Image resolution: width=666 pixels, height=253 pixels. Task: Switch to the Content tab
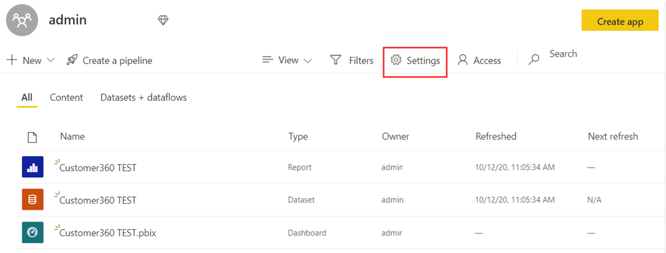[x=66, y=97]
